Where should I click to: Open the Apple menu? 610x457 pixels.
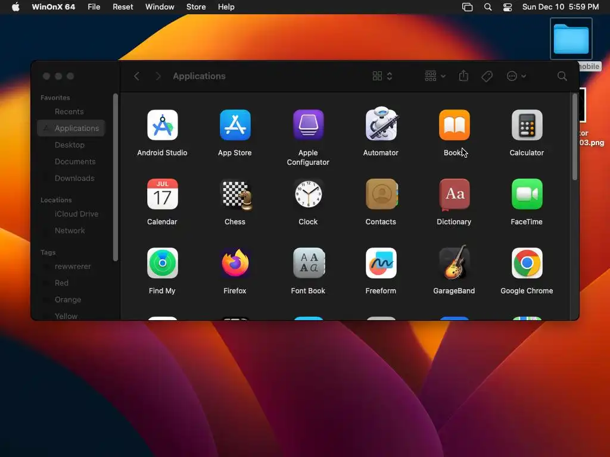tap(15, 7)
